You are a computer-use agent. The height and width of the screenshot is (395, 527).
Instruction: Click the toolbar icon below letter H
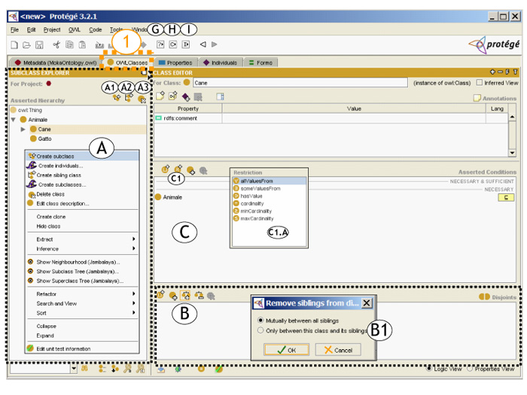[x=172, y=44]
